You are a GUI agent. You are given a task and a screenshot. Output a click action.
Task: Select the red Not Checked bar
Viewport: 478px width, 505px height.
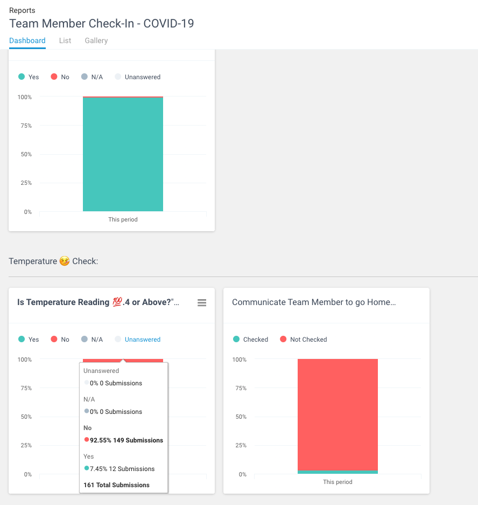(x=338, y=415)
